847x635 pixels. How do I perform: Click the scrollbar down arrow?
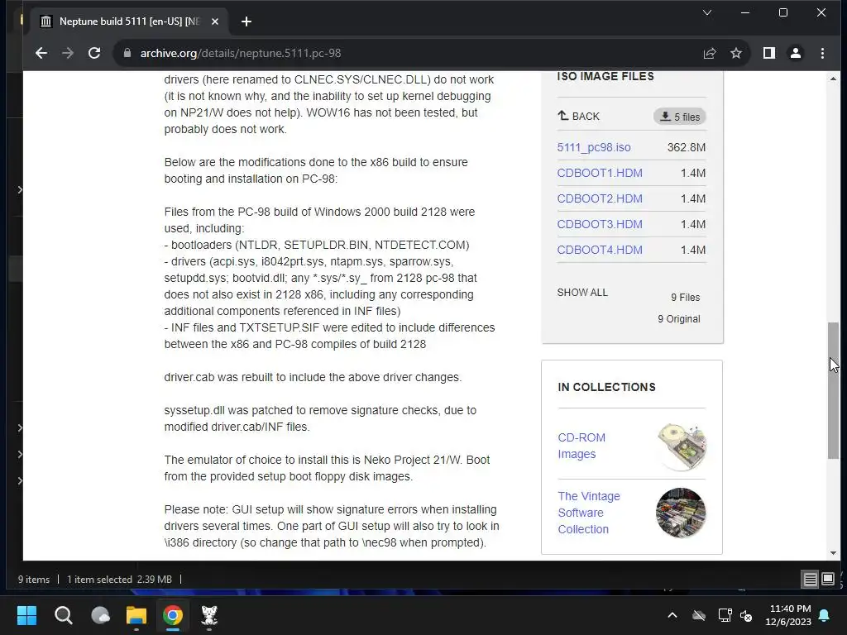click(834, 553)
